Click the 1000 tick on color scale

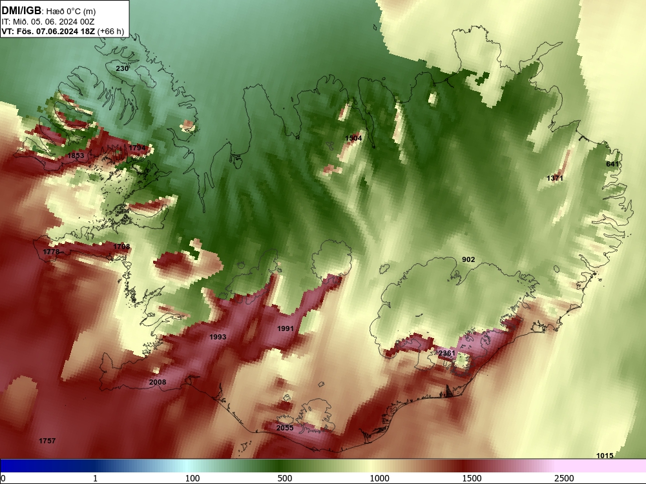pyautogui.click(x=379, y=478)
